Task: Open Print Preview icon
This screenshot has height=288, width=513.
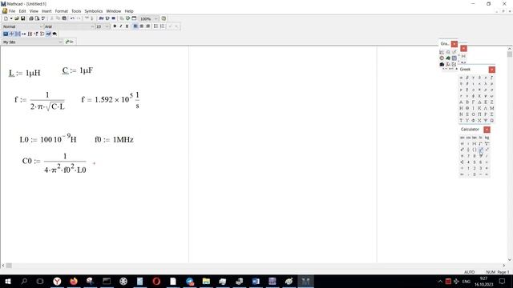Action: (x=37, y=18)
